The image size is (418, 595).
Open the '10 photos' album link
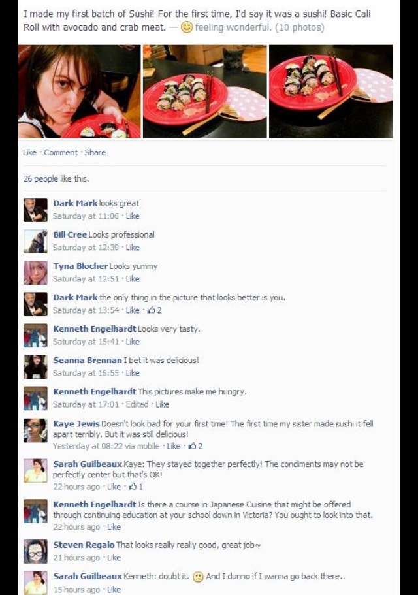300,27
